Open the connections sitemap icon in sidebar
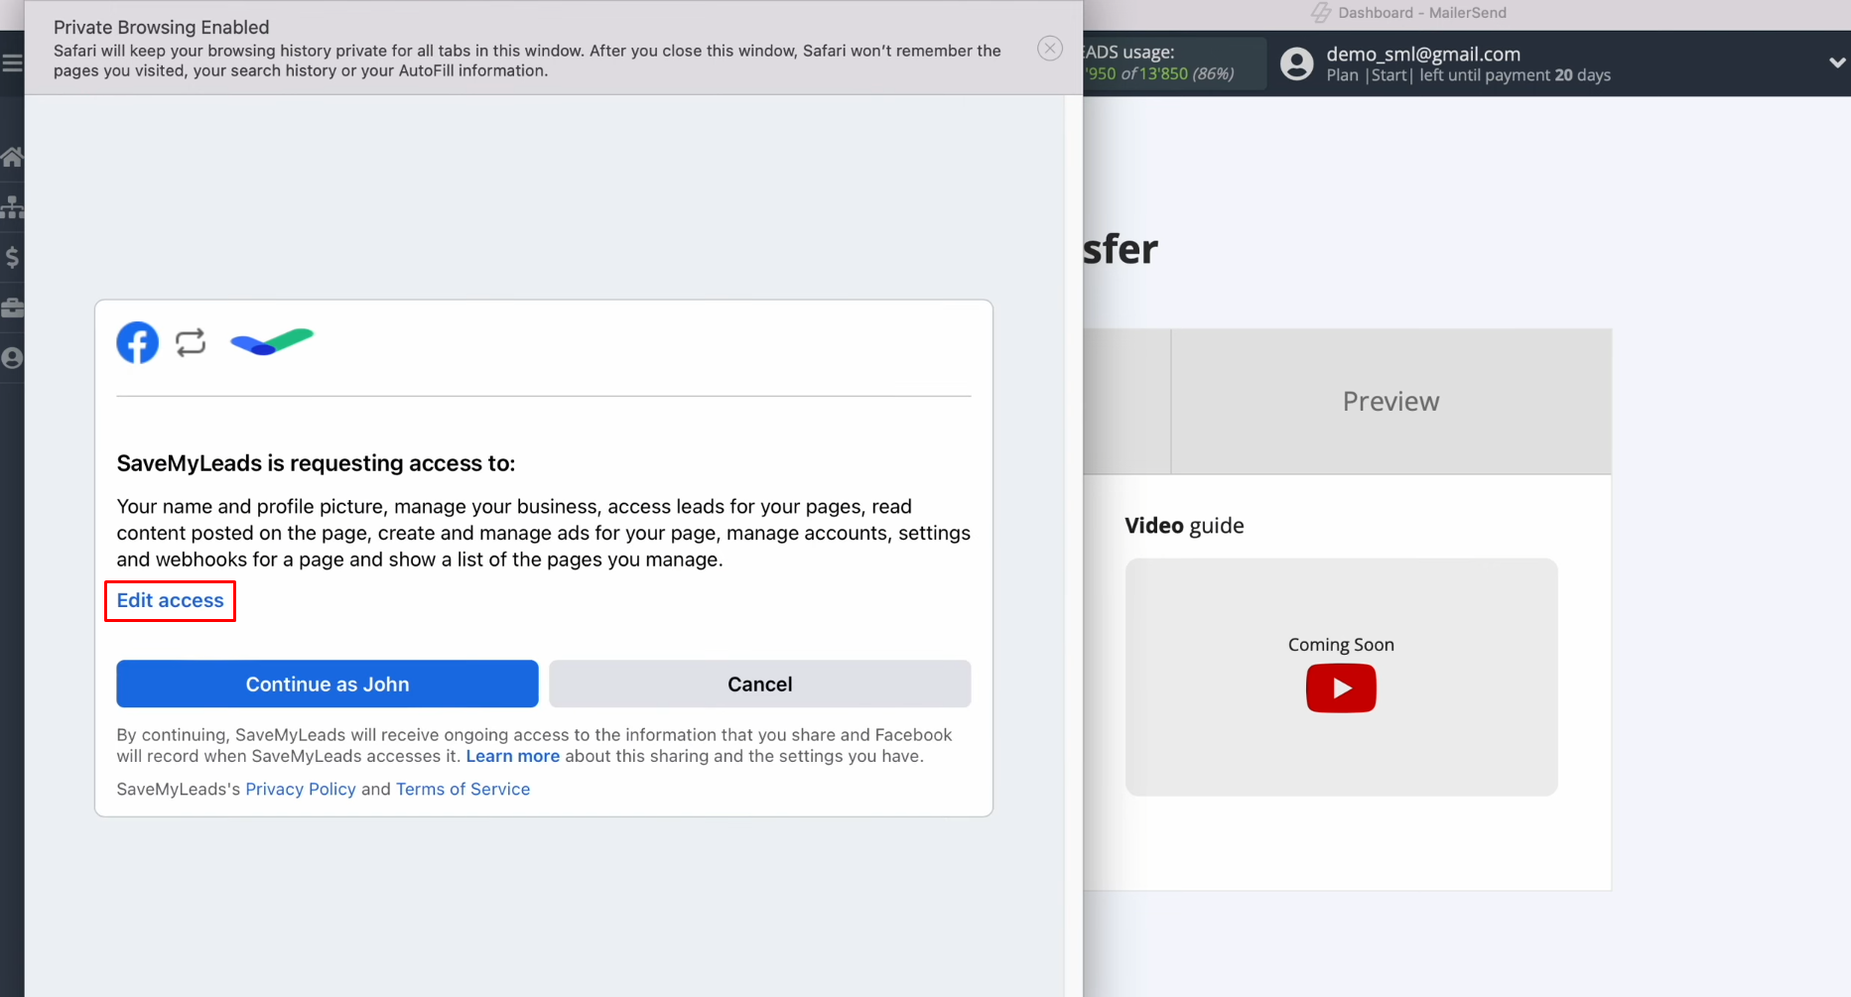The image size is (1851, 997). tap(12, 207)
